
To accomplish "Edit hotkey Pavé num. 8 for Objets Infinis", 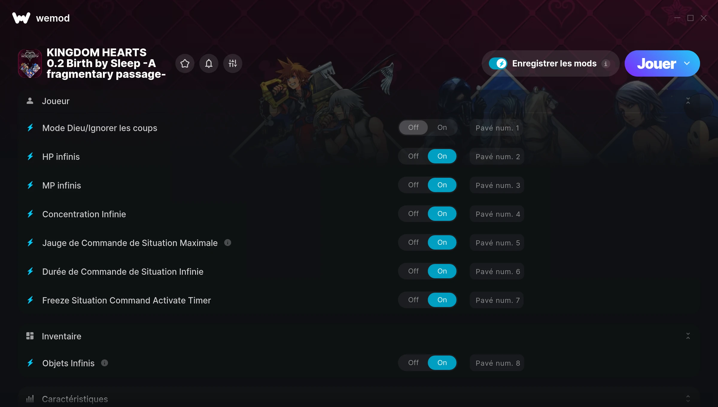I will [497, 363].
